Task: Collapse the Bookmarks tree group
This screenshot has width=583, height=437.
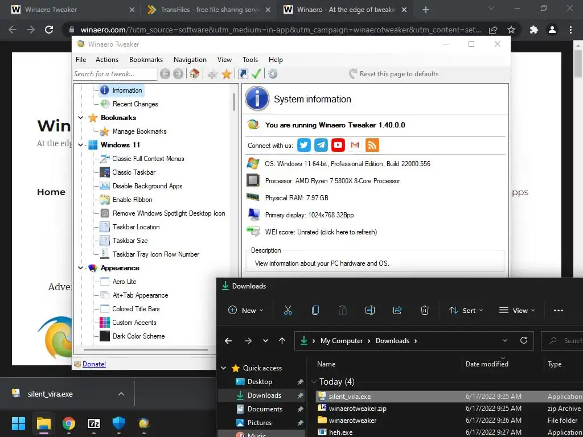Action: click(80, 118)
